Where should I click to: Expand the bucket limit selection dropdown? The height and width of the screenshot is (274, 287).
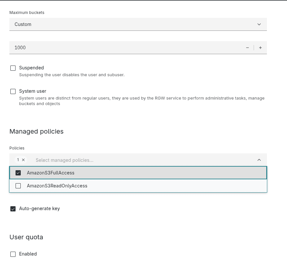138,24
